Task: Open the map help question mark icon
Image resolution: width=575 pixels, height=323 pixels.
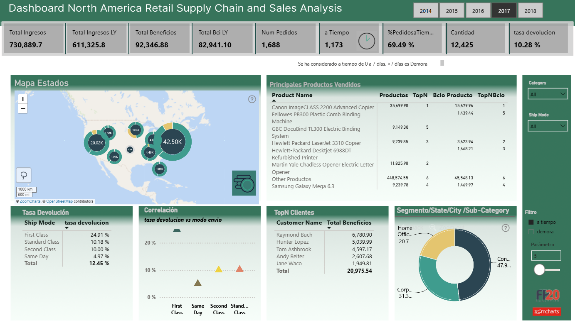Action: click(x=252, y=99)
